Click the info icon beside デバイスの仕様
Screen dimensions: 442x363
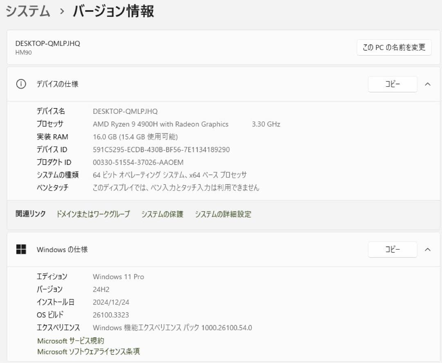click(20, 84)
